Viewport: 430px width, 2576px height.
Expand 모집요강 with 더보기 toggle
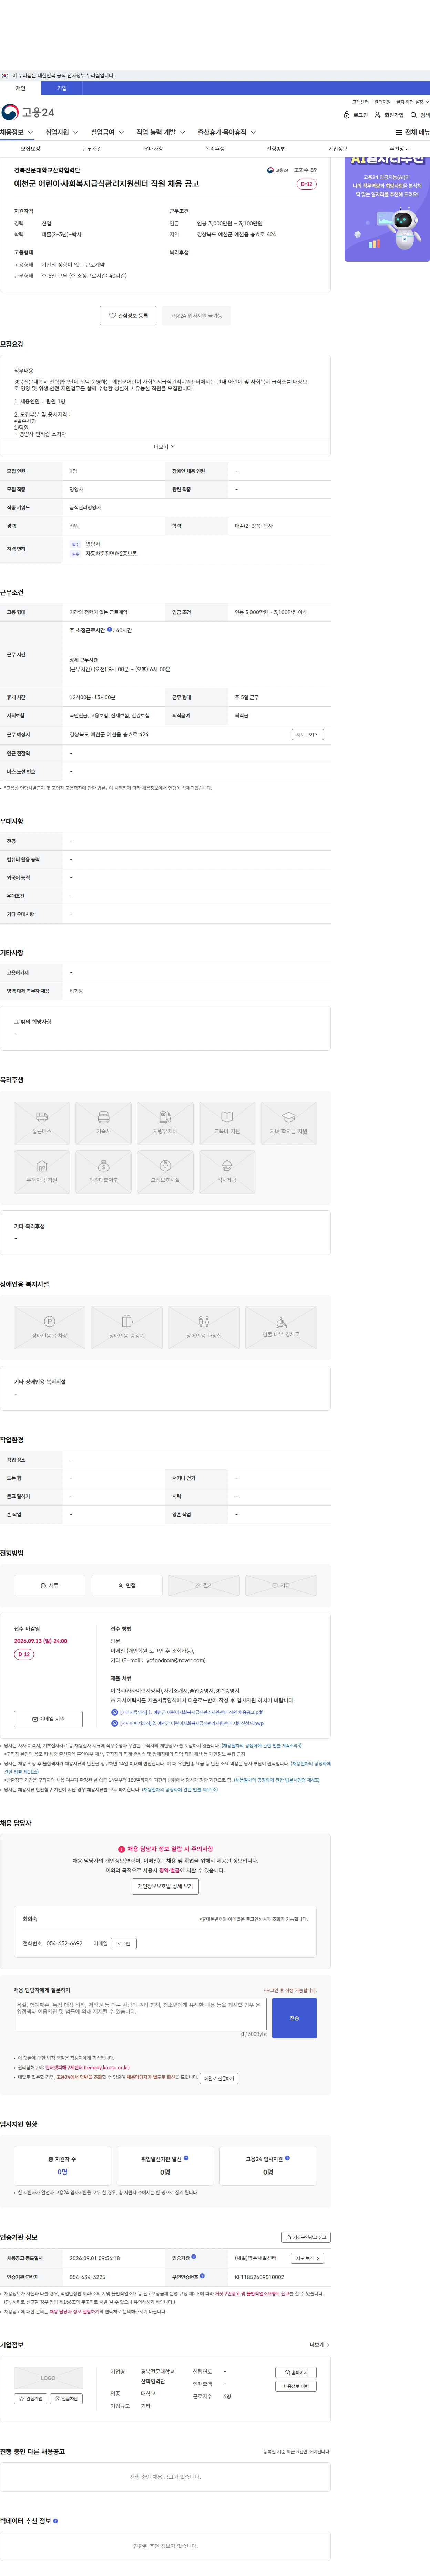coord(165,447)
